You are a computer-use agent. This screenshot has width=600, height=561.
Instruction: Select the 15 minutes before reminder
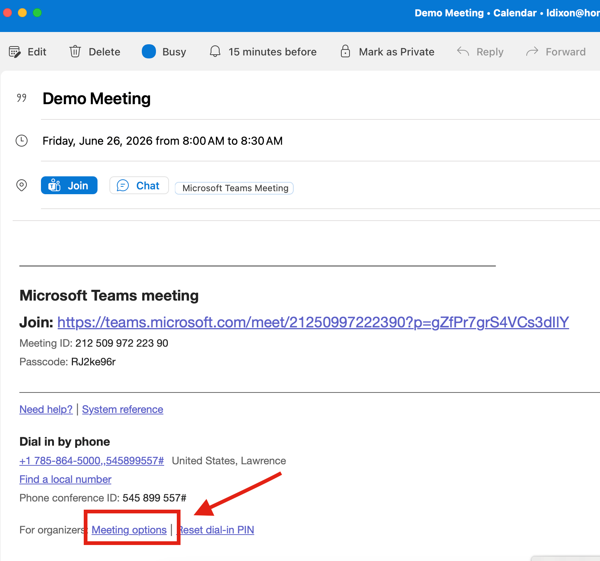(272, 52)
